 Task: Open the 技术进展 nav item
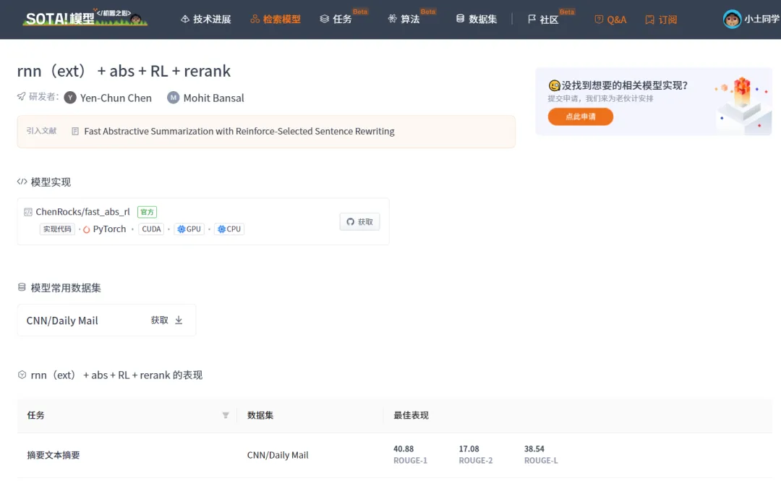205,20
